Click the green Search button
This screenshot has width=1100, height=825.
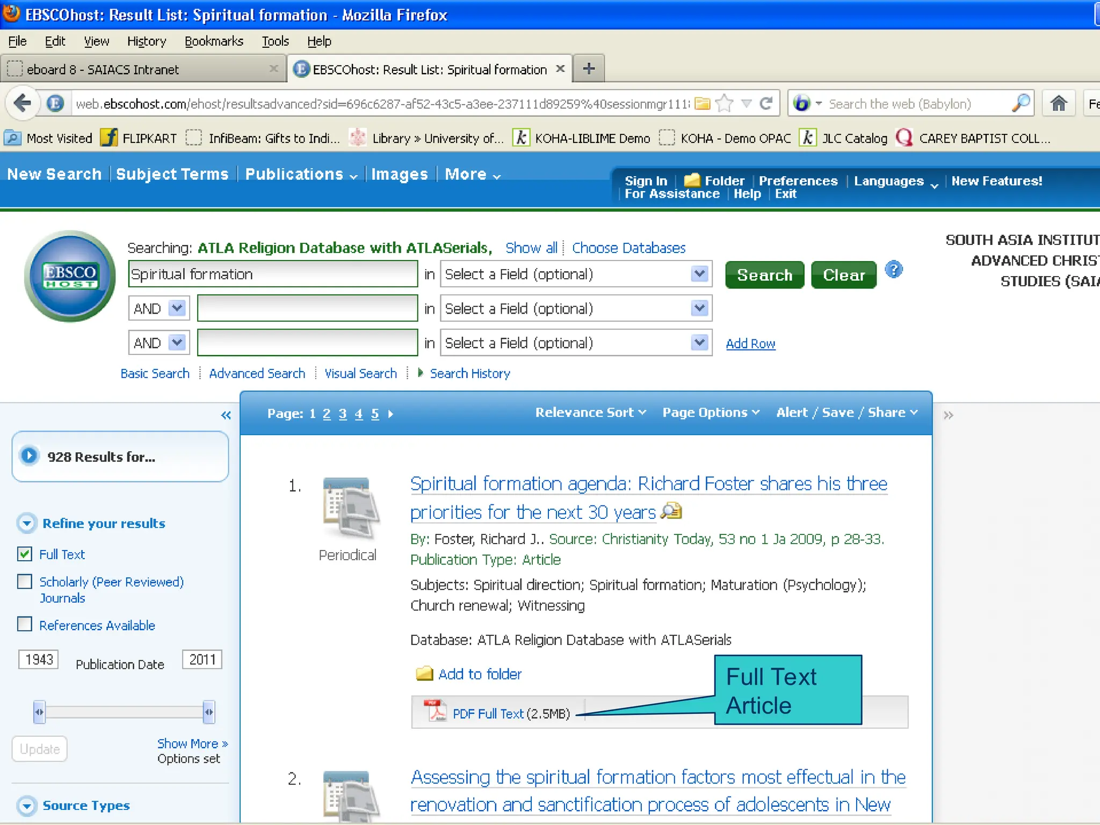764,275
